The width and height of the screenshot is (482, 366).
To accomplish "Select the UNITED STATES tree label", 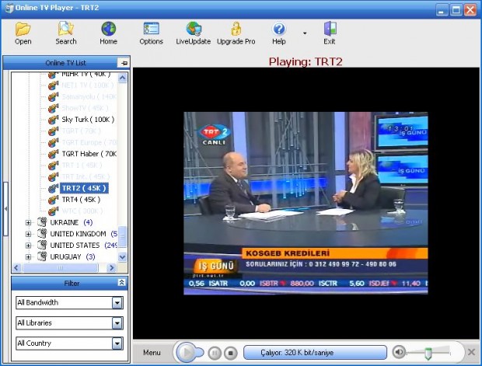I will pos(83,246).
